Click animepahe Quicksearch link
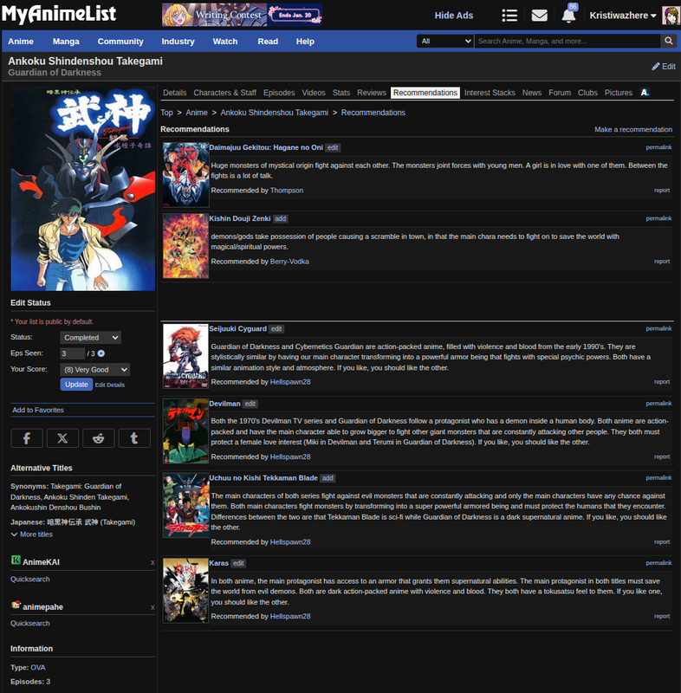This screenshot has width=681, height=693. [30, 623]
